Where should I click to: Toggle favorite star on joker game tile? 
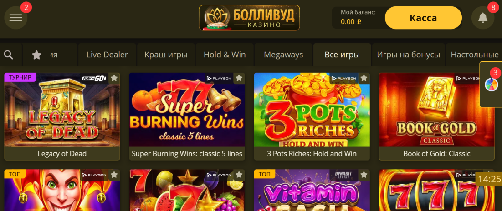tap(114, 175)
